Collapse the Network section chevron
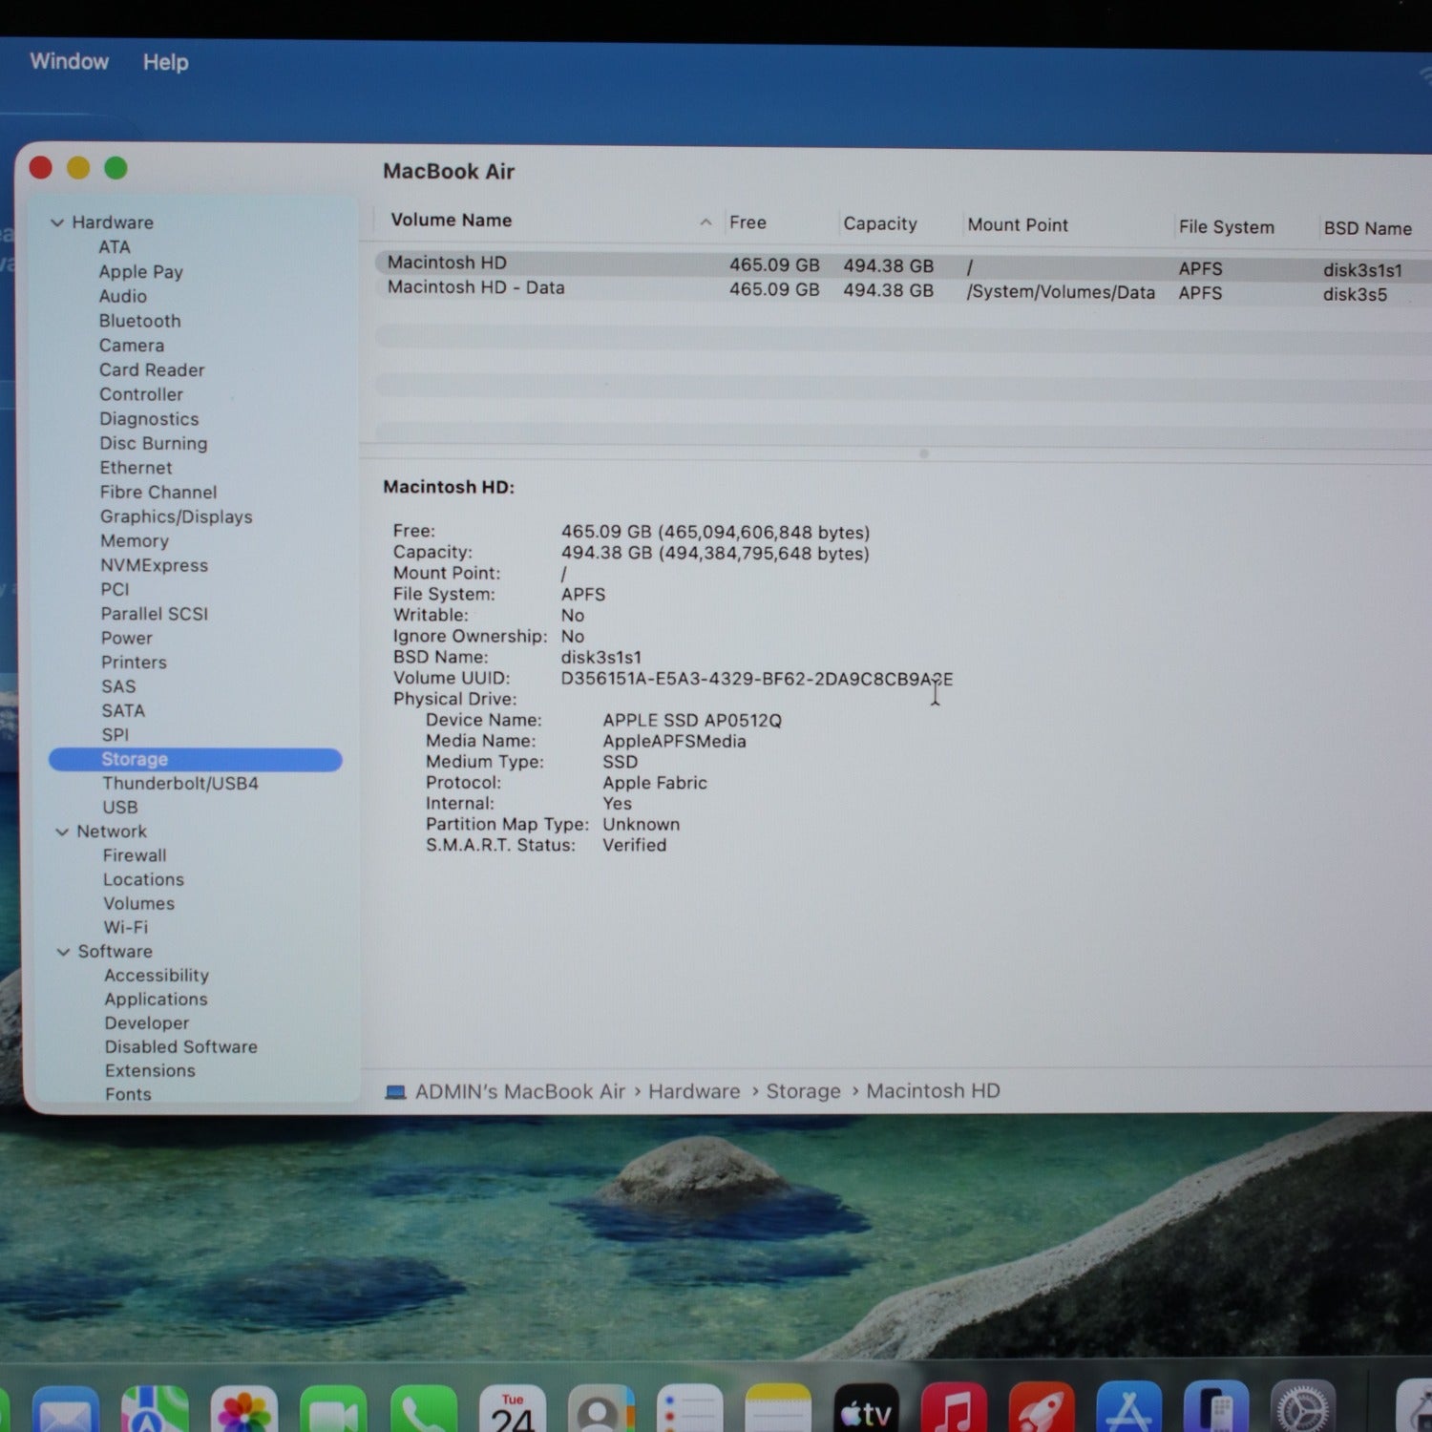Screen dimensions: 1432x1432 [x=62, y=832]
